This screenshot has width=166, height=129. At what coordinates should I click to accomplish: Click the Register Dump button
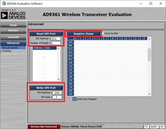[84, 34]
